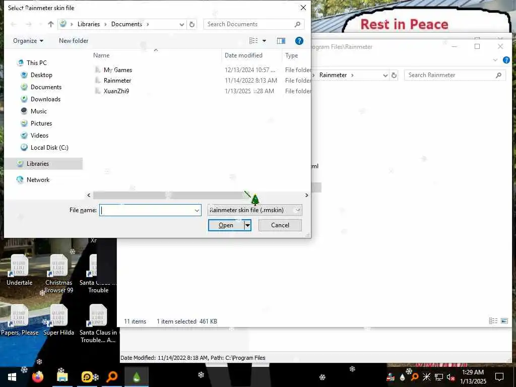Screen dimensions: 516x387
Task: Open the Windows Start menu
Action: coord(12,376)
